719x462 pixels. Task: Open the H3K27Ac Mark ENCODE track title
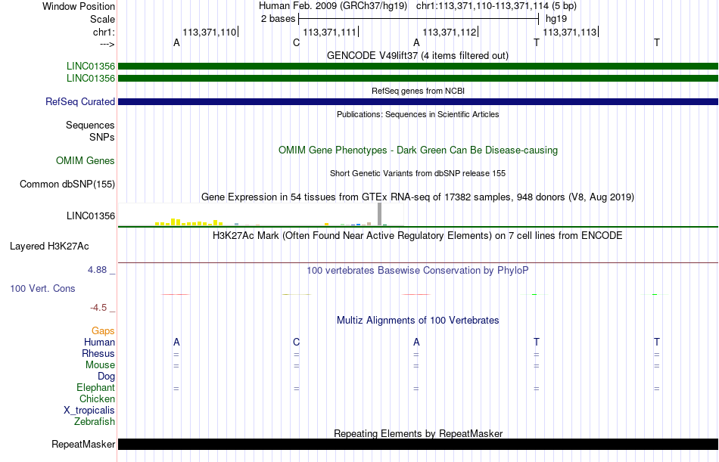point(418,236)
